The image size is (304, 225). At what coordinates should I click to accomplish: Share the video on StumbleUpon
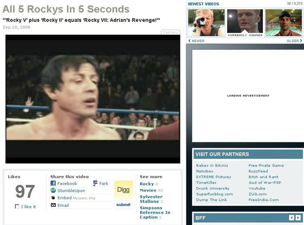(71, 191)
